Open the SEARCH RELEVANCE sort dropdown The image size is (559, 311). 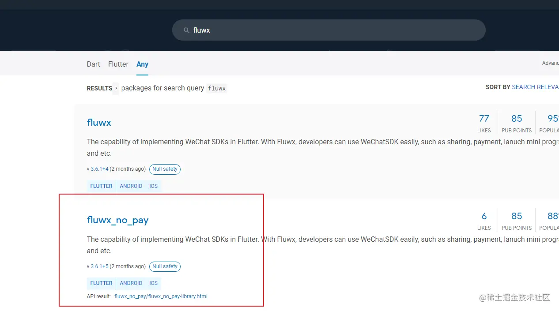(535, 87)
